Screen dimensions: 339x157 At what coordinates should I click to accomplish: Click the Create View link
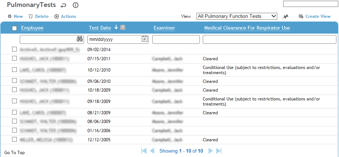315,16
